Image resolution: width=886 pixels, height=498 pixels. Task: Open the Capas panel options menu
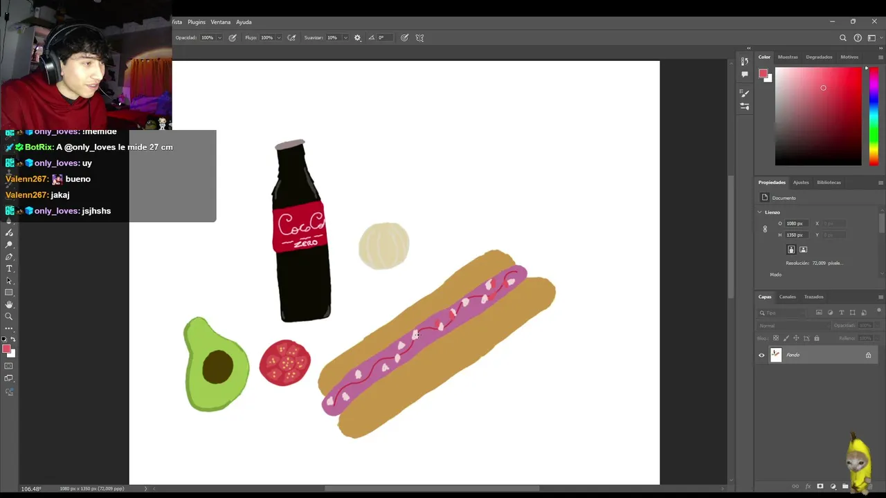(x=880, y=297)
